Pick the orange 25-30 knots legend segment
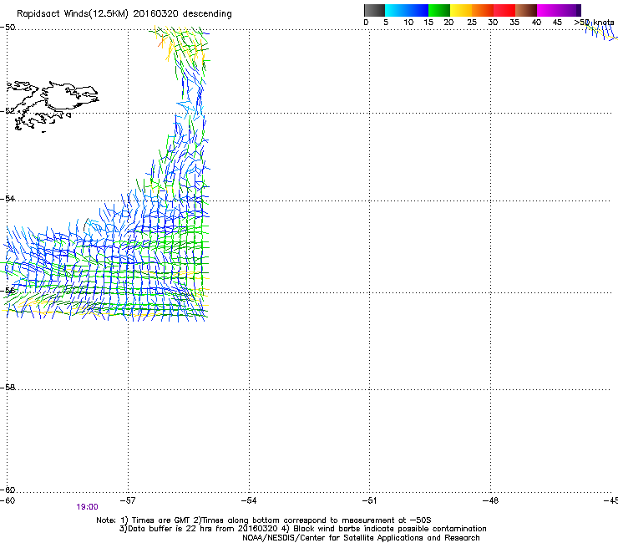The image size is (618, 543). [483, 10]
